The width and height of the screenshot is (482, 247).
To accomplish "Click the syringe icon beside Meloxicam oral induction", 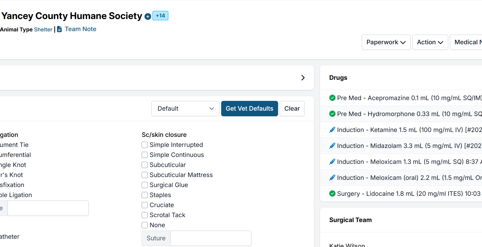I will pos(332,178).
